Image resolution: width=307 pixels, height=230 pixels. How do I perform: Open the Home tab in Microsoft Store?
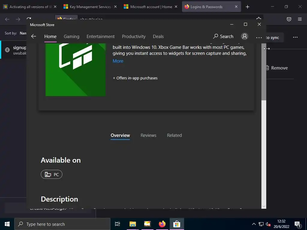point(50,36)
